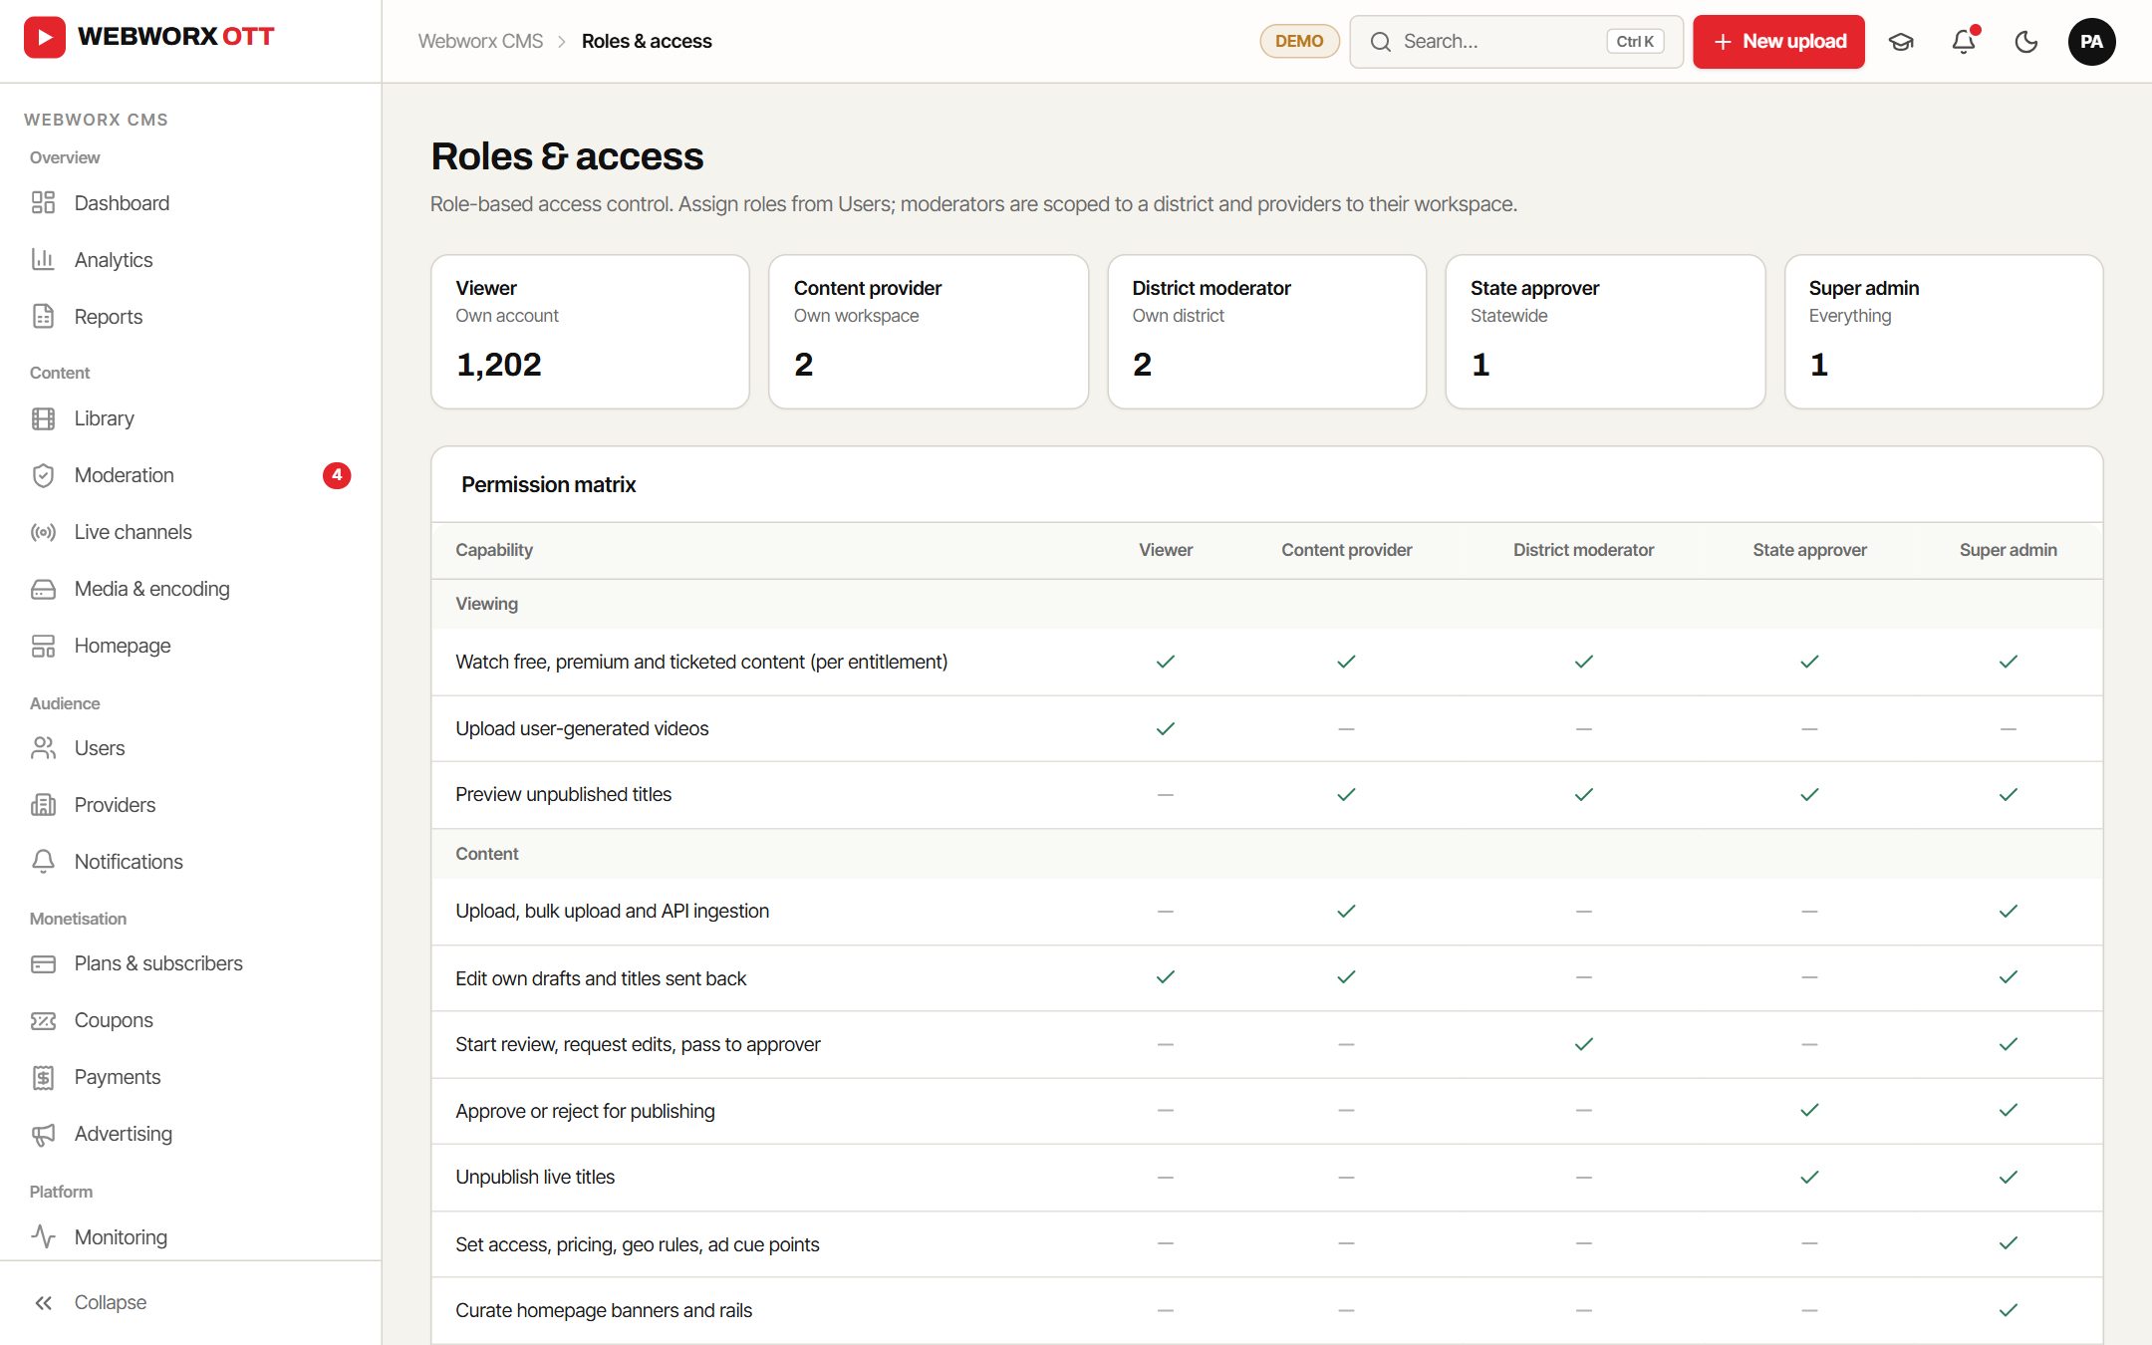The height and width of the screenshot is (1345, 2152).
Task: Click the Plans & subscribers card icon
Action: pyautogui.click(x=43, y=963)
